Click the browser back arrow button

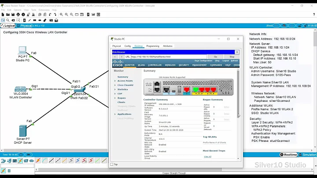pyautogui.click(x=115, y=57)
